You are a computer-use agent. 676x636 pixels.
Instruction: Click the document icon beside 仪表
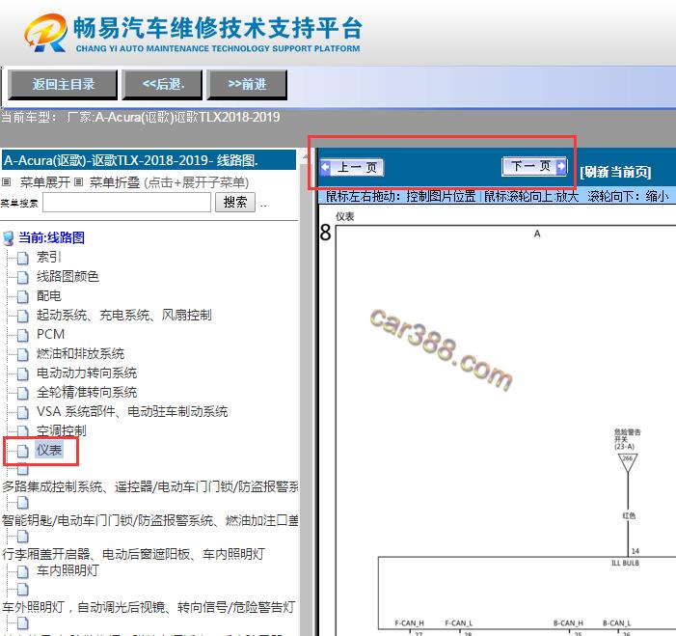point(23,451)
